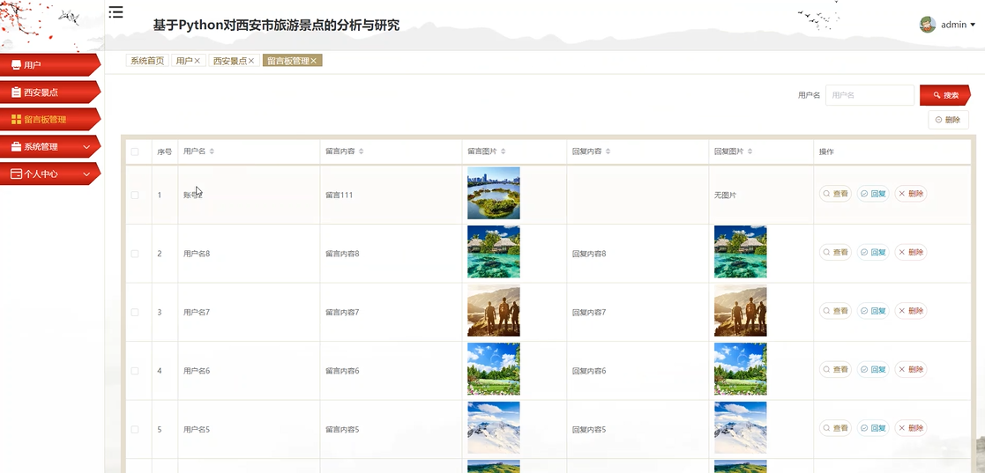Image resolution: width=985 pixels, height=473 pixels.
Task: Select 留言板管理 in the sidebar
Action: pyautogui.click(x=50, y=119)
